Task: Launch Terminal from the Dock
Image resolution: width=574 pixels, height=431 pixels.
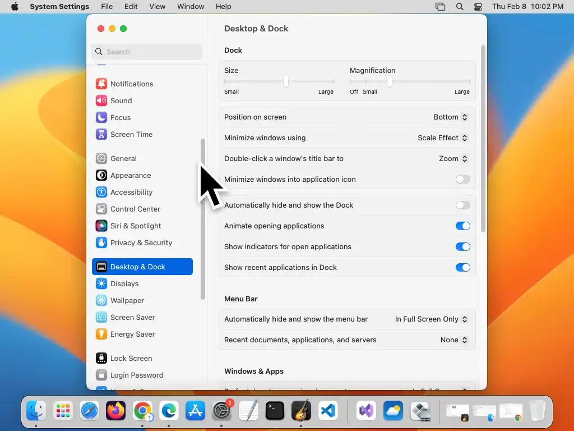Action: point(275,410)
